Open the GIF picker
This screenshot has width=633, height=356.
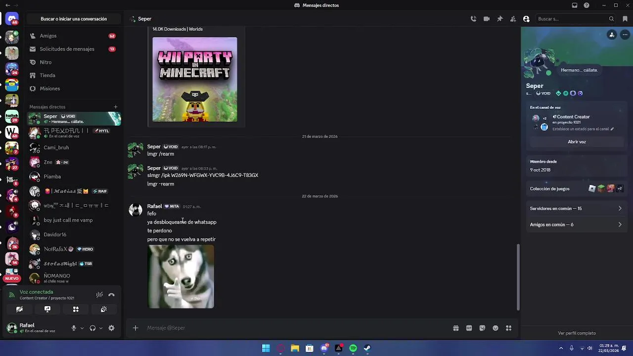click(469, 328)
